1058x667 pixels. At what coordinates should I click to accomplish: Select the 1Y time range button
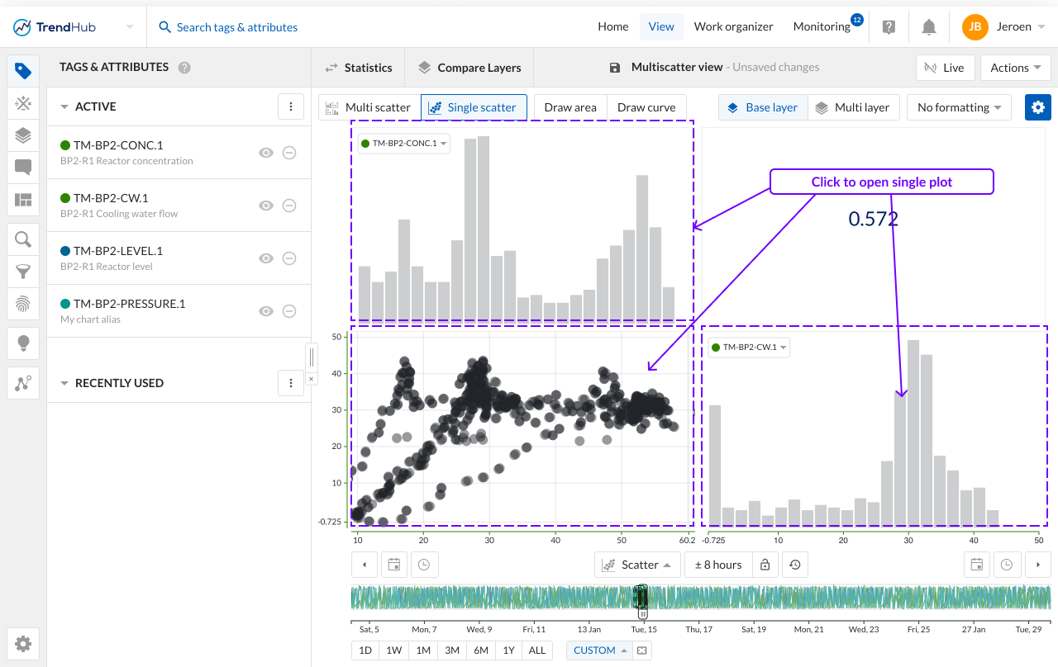coord(509,650)
